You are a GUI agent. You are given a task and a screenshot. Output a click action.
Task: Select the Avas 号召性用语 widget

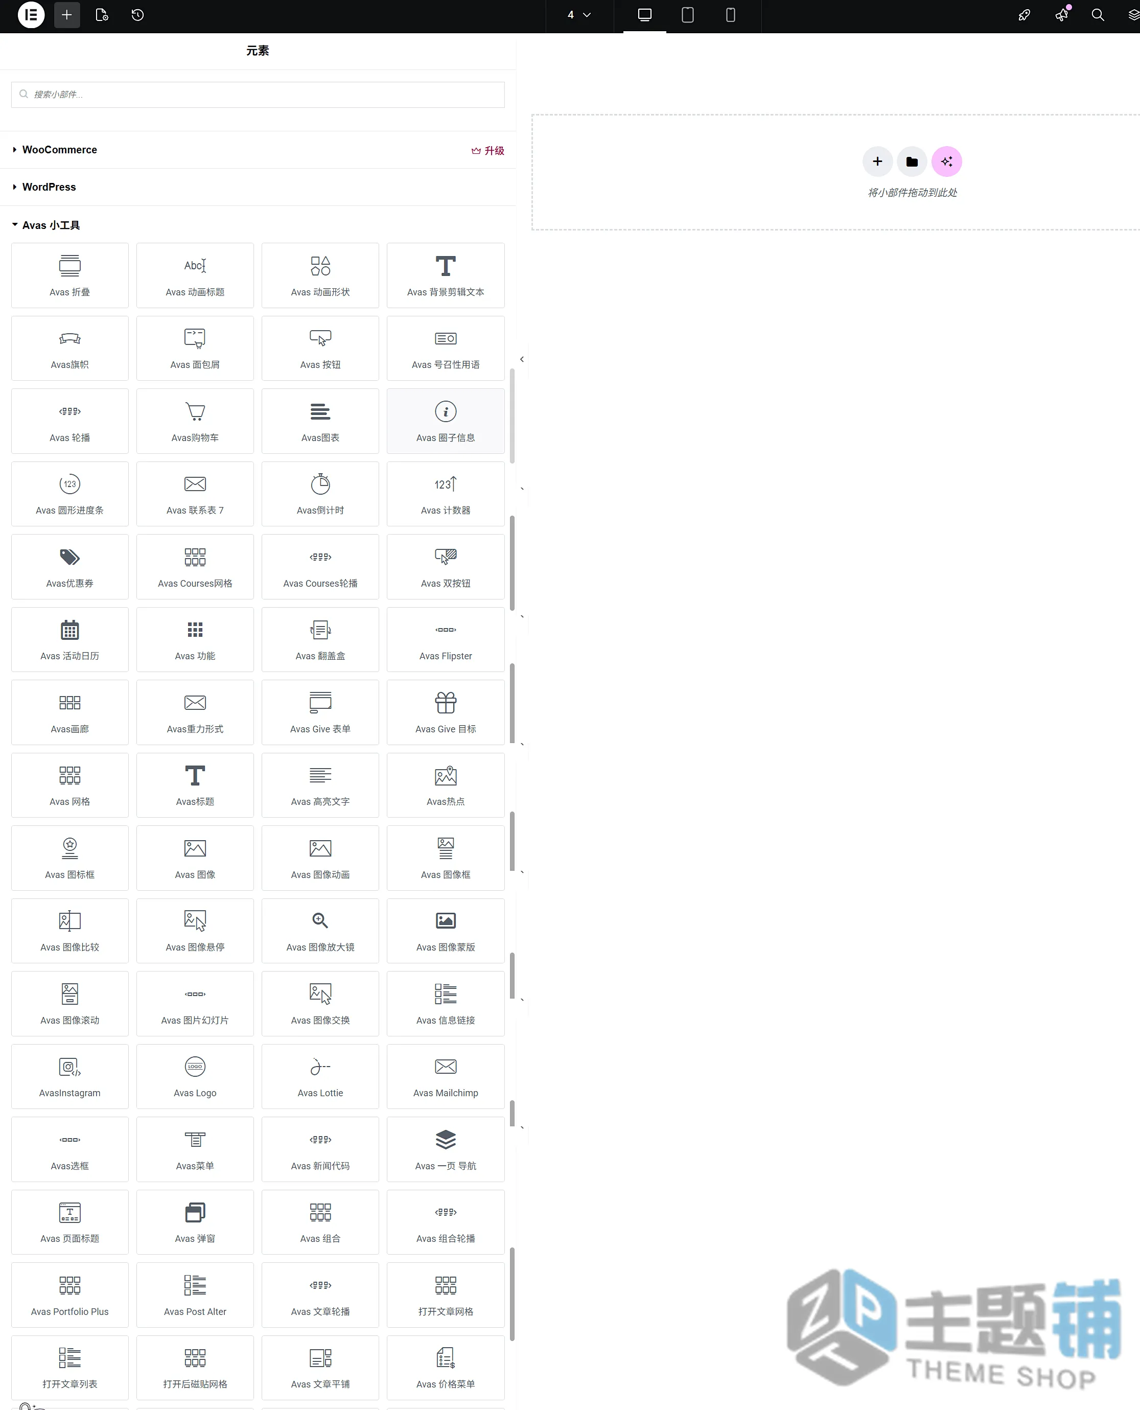[446, 348]
